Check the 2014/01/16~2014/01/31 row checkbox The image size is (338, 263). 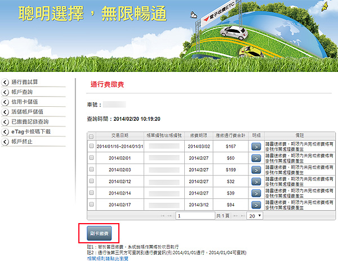[91, 147]
